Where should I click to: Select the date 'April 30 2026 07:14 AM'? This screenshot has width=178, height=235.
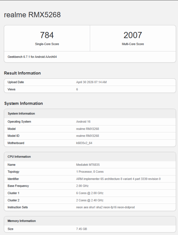click(x=91, y=82)
